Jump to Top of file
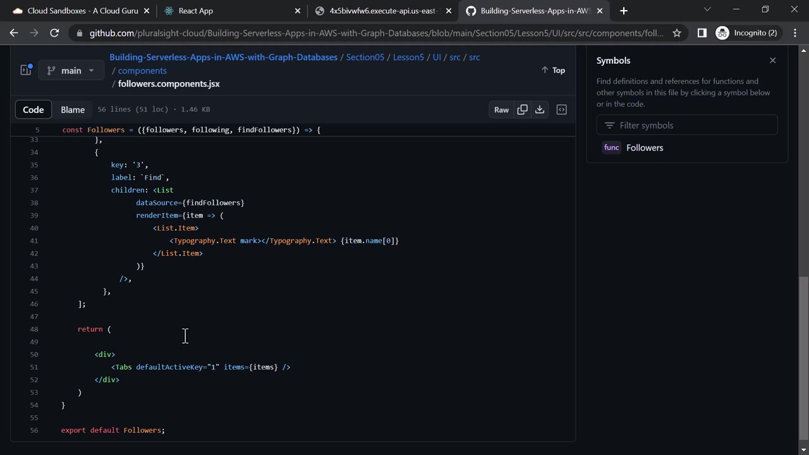809x455 pixels. click(553, 70)
